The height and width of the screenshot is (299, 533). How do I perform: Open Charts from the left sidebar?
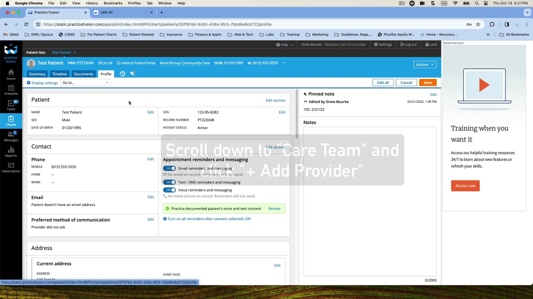click(11, 122)
